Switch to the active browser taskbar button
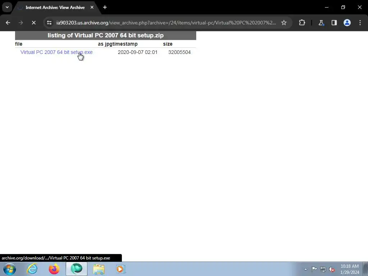 click(x=77, y=269)
